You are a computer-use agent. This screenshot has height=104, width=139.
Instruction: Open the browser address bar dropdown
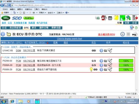[131, 5]
